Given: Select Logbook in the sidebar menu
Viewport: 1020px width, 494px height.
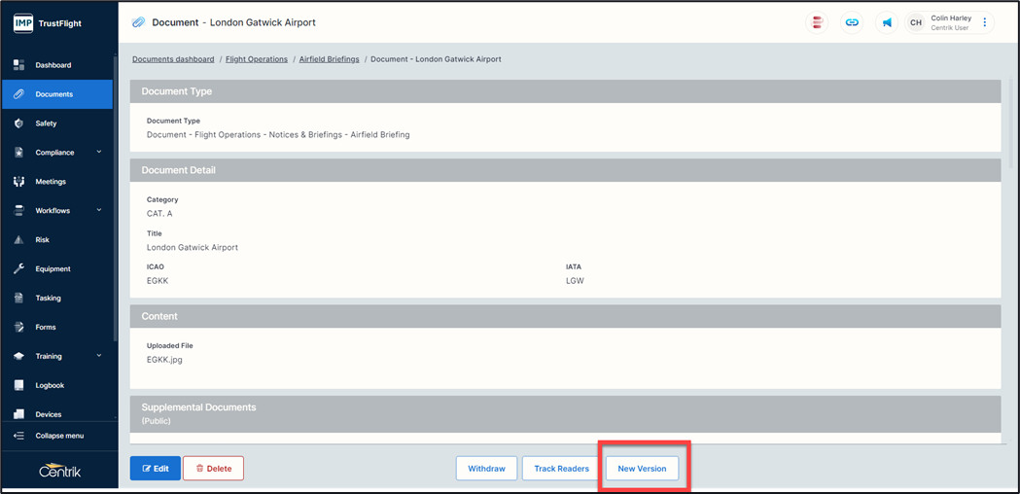Looking at the screenshot, I should [56, 385].
